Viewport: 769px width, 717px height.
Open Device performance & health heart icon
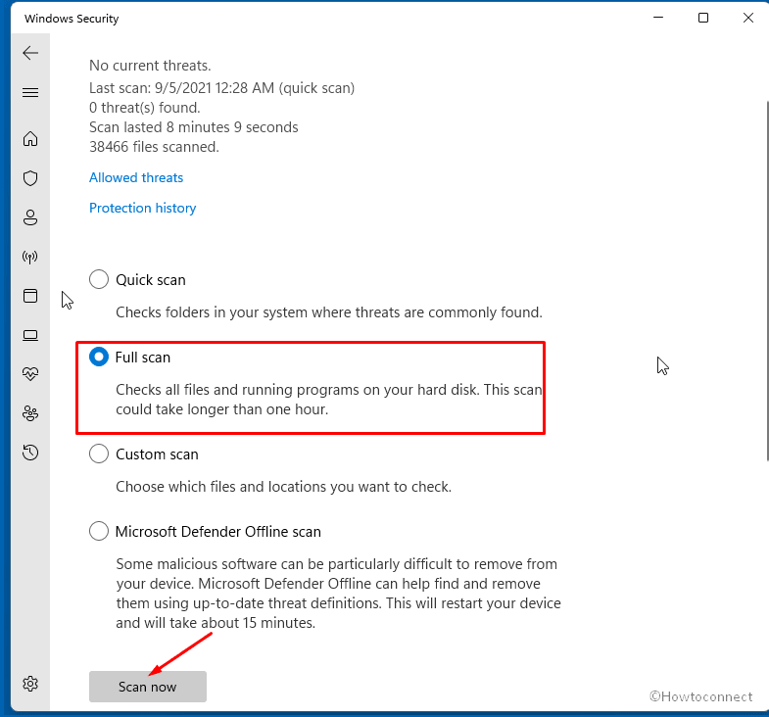point(30,374)
